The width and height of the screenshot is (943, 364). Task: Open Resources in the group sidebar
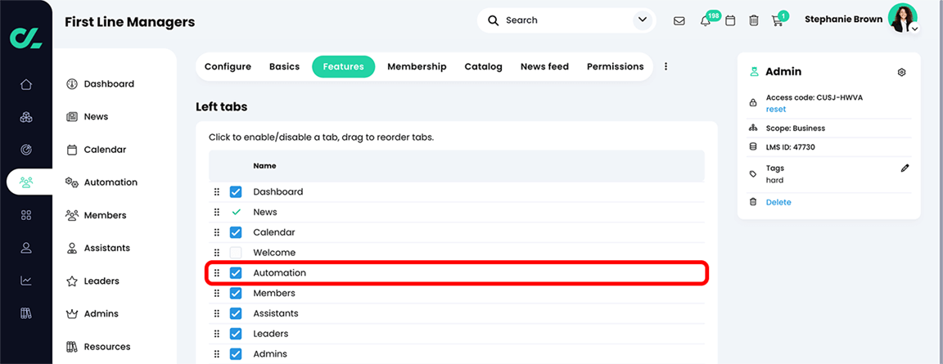click(x=98, y=347)
